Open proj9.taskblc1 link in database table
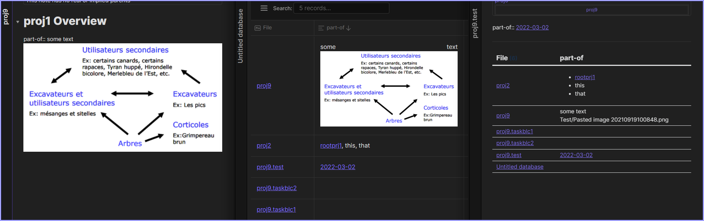The image size is (704, 221). (x=276, y=209)
